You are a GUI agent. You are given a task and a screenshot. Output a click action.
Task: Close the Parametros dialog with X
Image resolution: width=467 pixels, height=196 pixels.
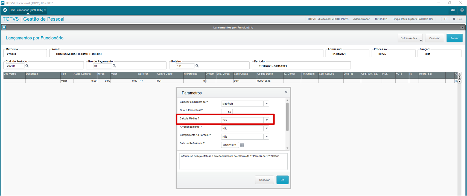tap(286, 92)
